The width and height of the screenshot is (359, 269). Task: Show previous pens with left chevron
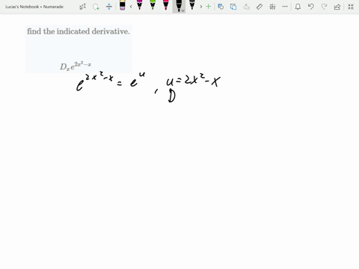click(x=131, y=7)
